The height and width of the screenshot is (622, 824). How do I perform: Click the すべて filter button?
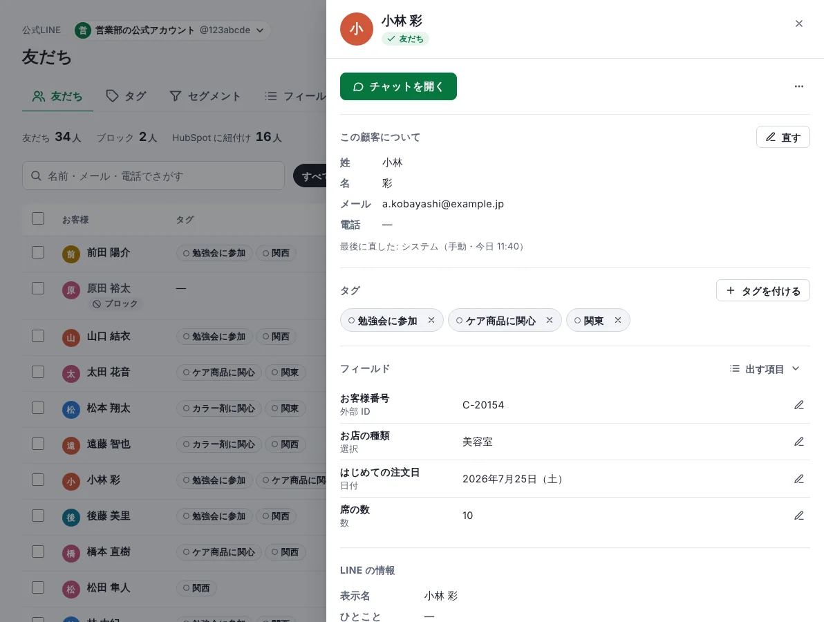coord(310,176)
